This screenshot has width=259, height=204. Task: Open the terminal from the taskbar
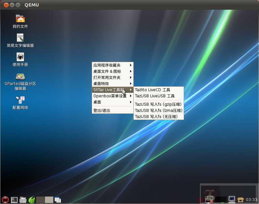[x=14, y=200]
